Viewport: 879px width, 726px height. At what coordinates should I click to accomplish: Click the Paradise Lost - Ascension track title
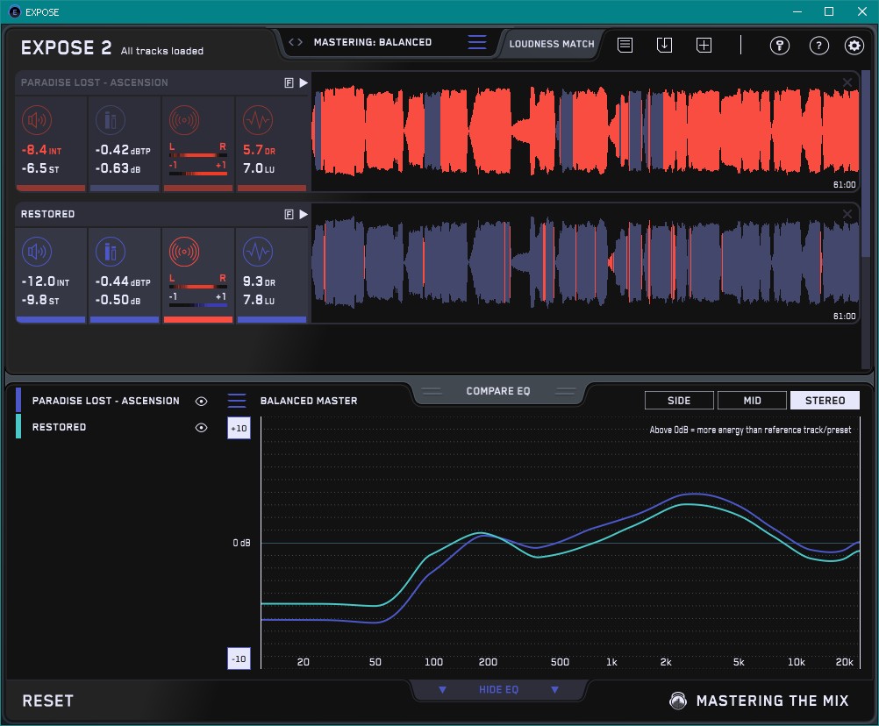[94, 82]
